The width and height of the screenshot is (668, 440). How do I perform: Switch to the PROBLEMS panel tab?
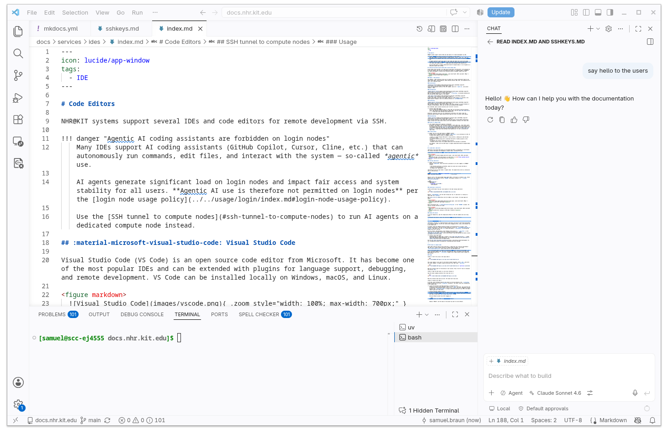click(58, 314)
